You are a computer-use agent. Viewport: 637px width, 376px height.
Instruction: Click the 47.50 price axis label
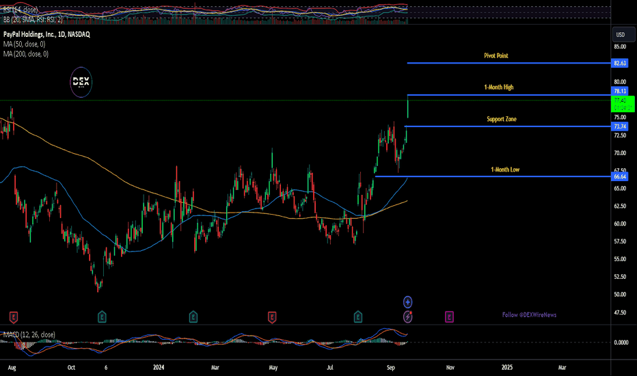click(x=620, y=312)
